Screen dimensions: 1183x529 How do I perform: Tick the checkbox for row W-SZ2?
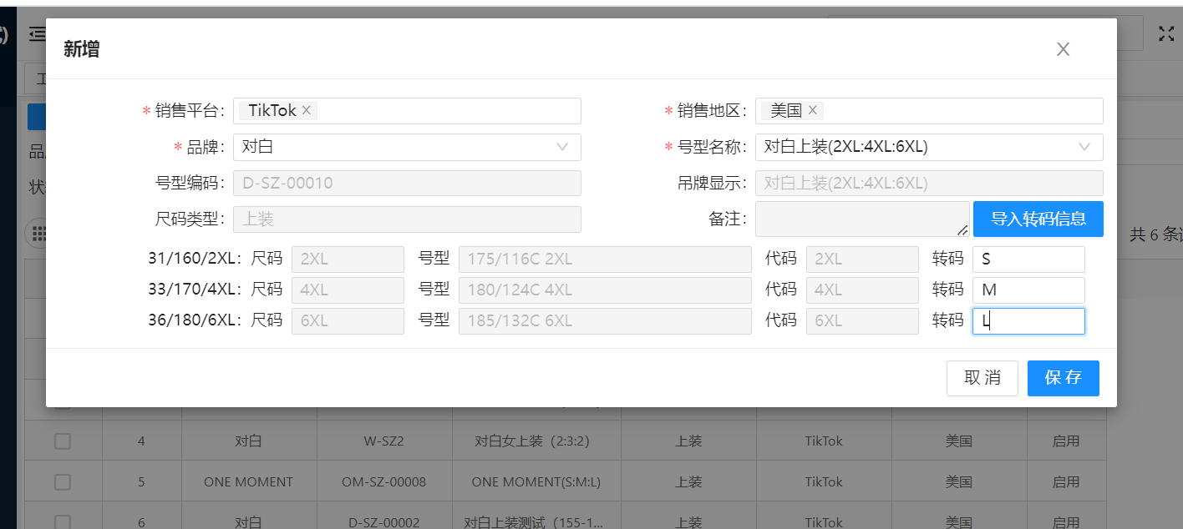click(63, 441)
